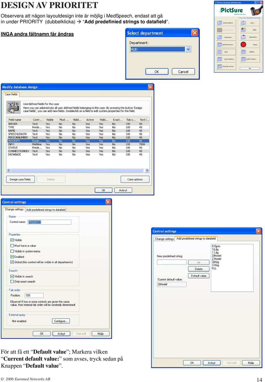Toggle the Enabled checkbox

click(12, 257)
